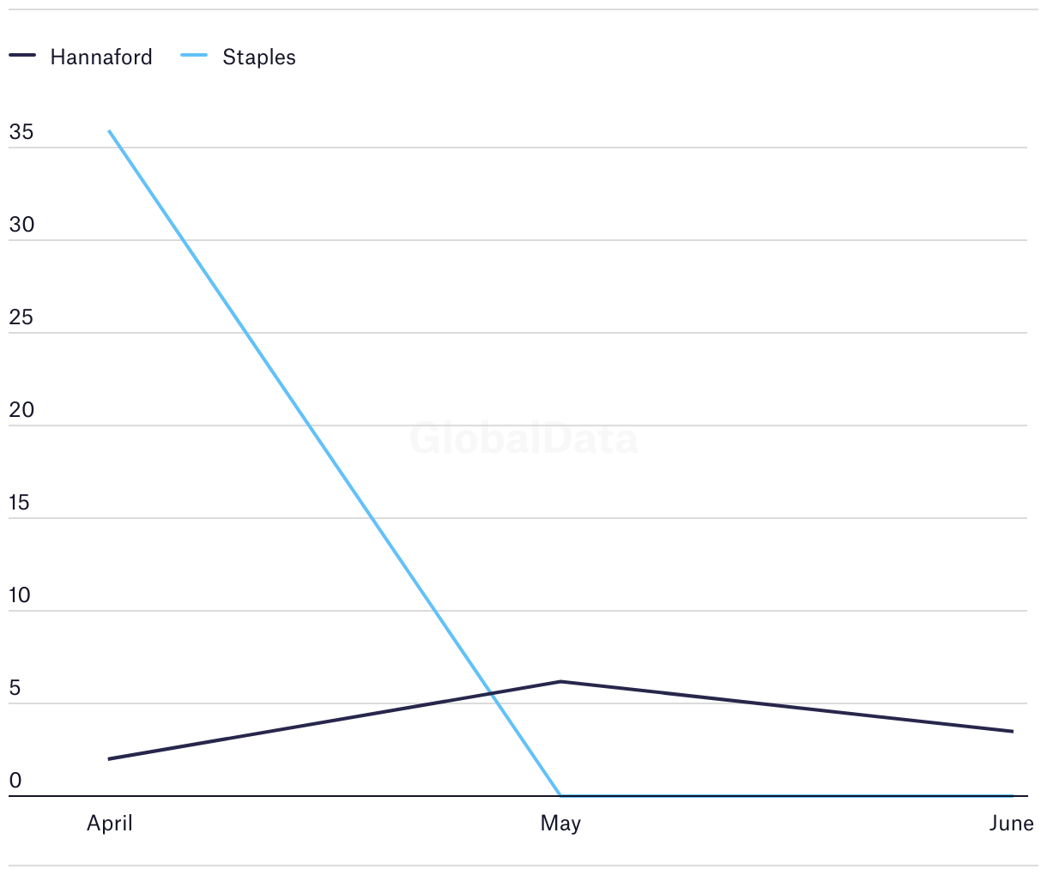Screen dimensions: 1047x875
Task: Click the GlobalData watermark
Action: click(523, 439)
